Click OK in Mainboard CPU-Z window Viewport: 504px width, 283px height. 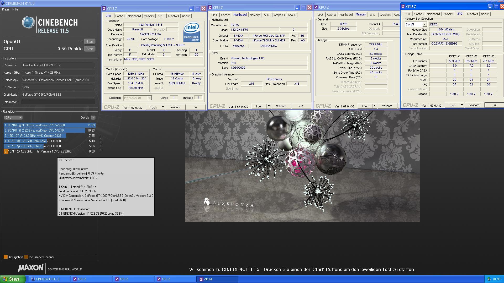coord(301,106)
